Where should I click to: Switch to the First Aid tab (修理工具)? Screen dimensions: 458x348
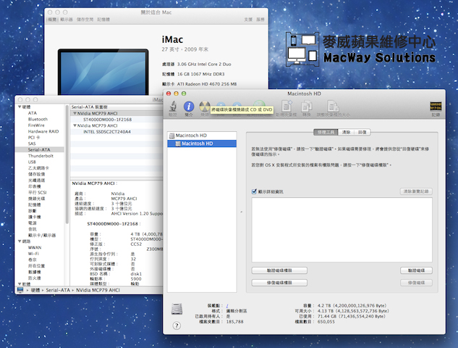pyautogui.click(x=326, y=132)
